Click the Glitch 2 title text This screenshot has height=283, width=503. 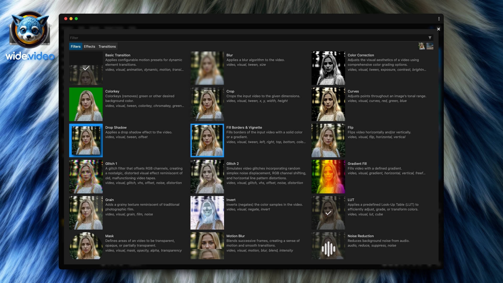click(x=232, y=164)
